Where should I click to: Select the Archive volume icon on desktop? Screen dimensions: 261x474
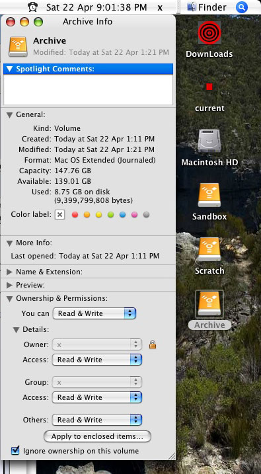tap(209, 304)
